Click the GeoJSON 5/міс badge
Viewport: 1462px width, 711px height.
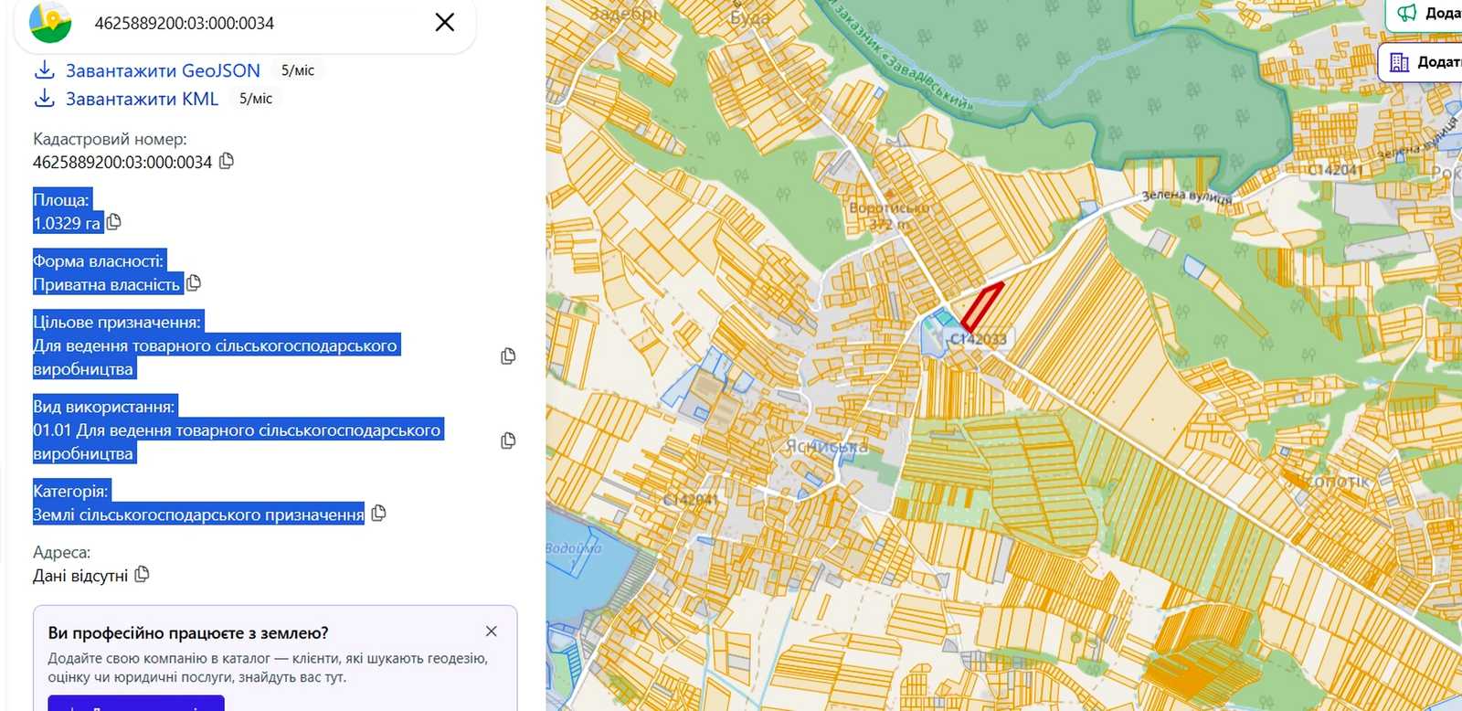click(x=298, y=70)
